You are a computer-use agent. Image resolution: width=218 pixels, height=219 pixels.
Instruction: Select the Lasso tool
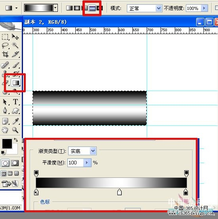point(5,46)
